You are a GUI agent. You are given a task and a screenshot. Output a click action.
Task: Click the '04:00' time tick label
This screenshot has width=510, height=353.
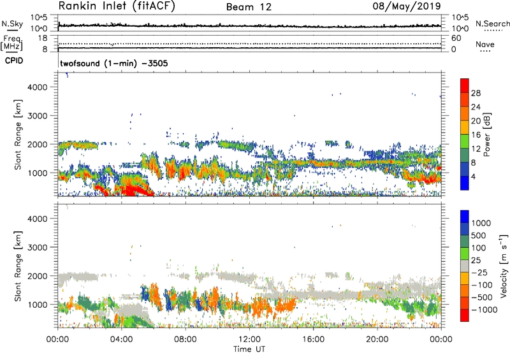tap(122, 340)
